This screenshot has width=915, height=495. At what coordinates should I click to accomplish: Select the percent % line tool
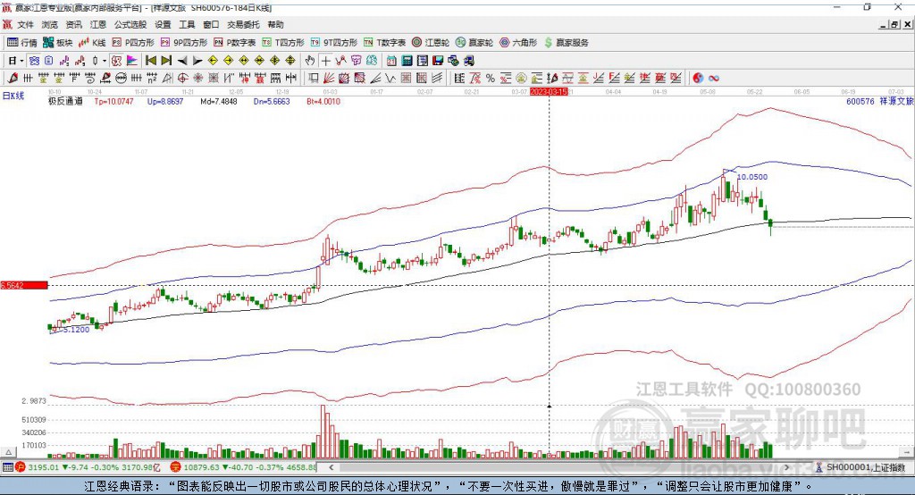491,79
